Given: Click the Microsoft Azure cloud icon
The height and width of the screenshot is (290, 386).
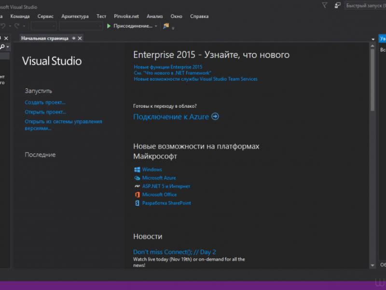Looking at the screenshot, I should pyautogui.click(x=137, y=178).
